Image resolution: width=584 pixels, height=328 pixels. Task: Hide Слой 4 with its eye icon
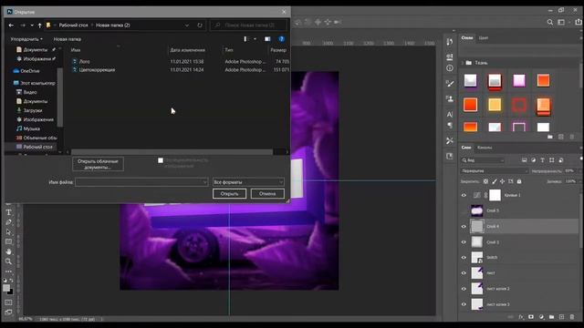click(464, 227)
